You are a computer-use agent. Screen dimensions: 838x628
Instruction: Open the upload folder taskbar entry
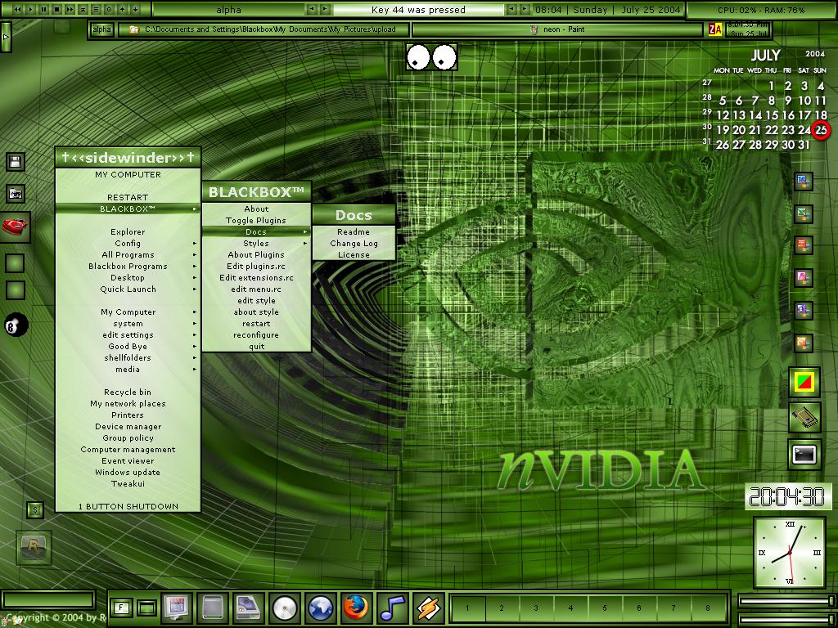[x=264, y=29]
